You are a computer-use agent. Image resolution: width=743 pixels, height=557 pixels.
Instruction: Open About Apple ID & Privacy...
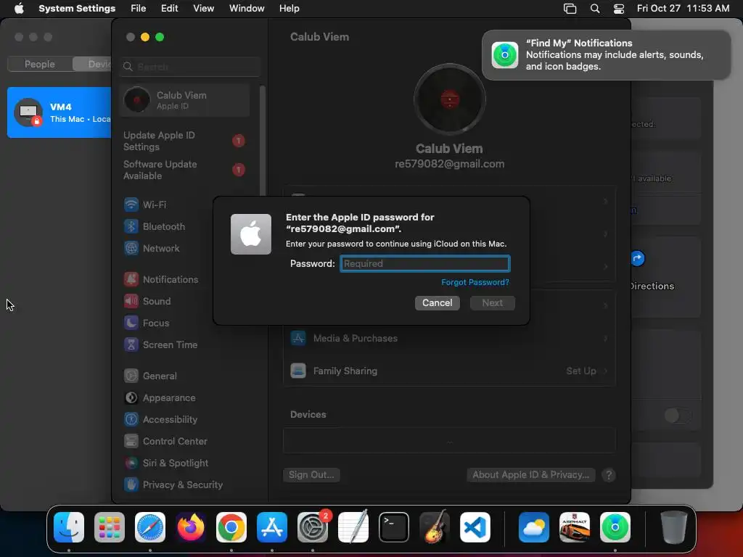[x=530, y=474]
